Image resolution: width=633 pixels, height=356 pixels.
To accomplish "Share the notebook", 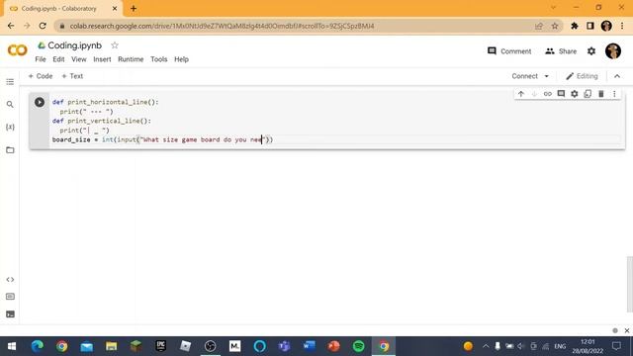I will pyautogui.click(x=561, y=51).
